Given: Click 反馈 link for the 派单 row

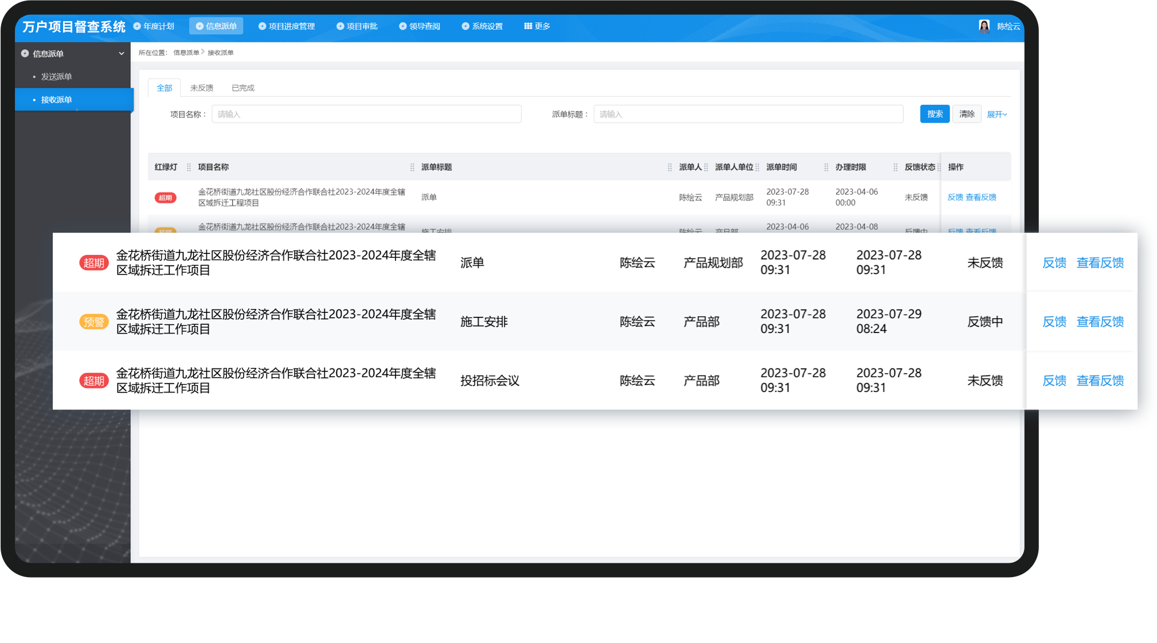Looking at the screenshot, I should (1054, 263).
